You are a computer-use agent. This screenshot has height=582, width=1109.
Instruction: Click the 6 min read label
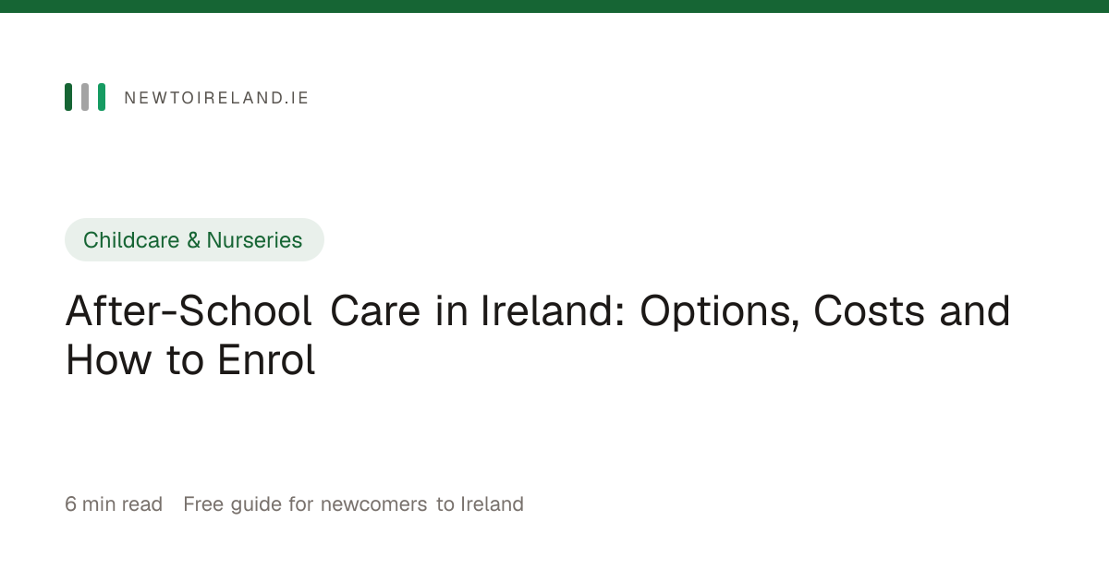point(114,504)
